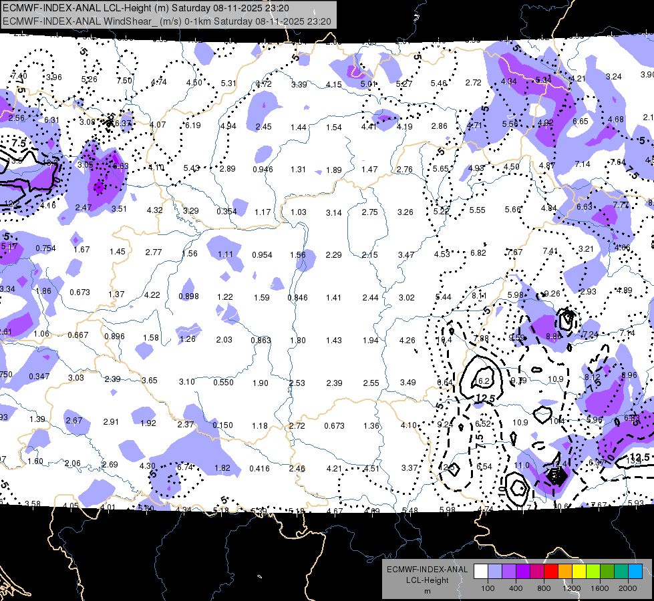Click the map value 6.19

(193, 125)
